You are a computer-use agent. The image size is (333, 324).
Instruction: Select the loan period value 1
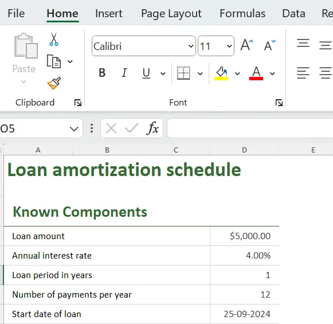tap(244, 275)
